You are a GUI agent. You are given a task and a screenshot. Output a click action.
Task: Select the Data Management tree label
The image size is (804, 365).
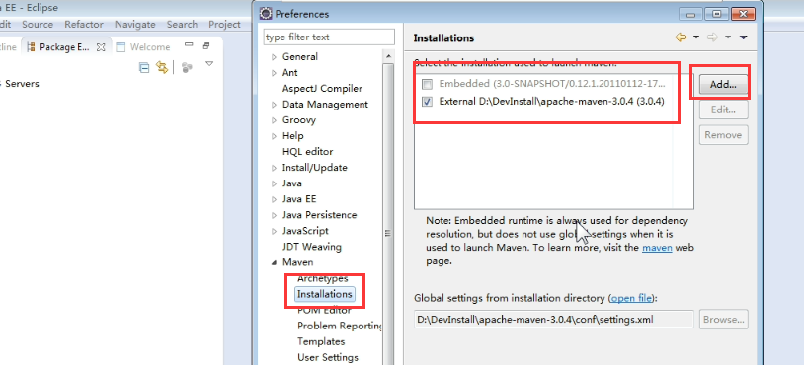(x=325, y=105)
